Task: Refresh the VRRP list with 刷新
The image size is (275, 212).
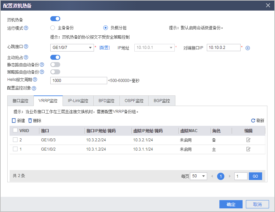Action: click(x=258, y=121)
